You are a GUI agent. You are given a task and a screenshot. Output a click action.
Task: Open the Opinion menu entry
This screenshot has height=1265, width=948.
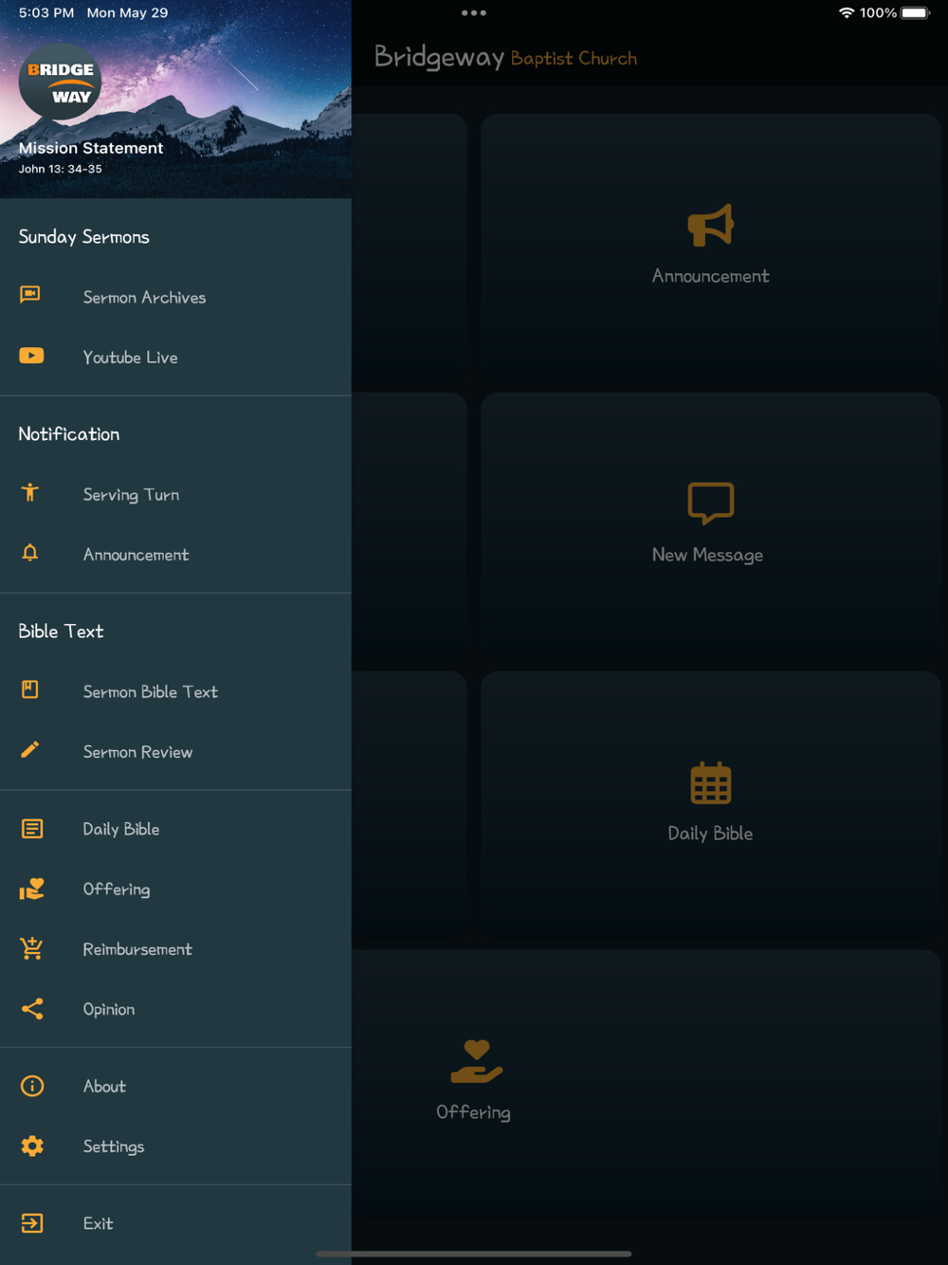pos(175,1008)
